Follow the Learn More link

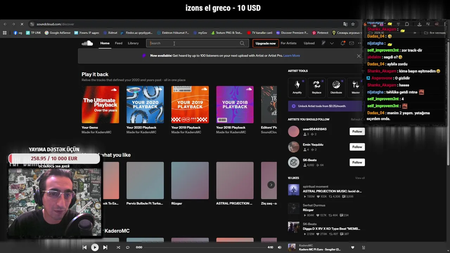(x=291, y=56)
